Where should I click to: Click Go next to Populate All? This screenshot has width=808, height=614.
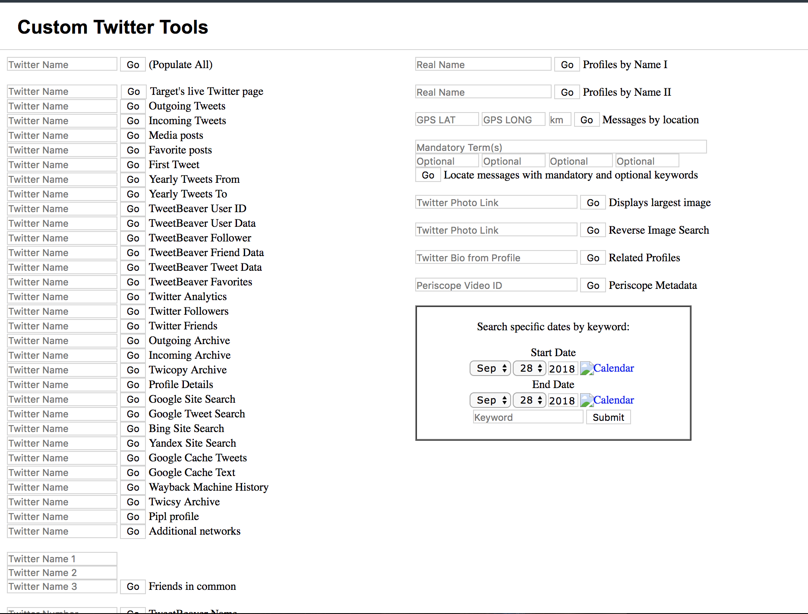click(x=133, y=65)
